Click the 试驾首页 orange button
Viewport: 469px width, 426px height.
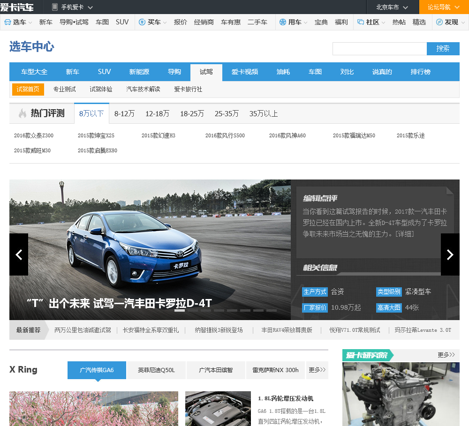click(x=28, y=90)
